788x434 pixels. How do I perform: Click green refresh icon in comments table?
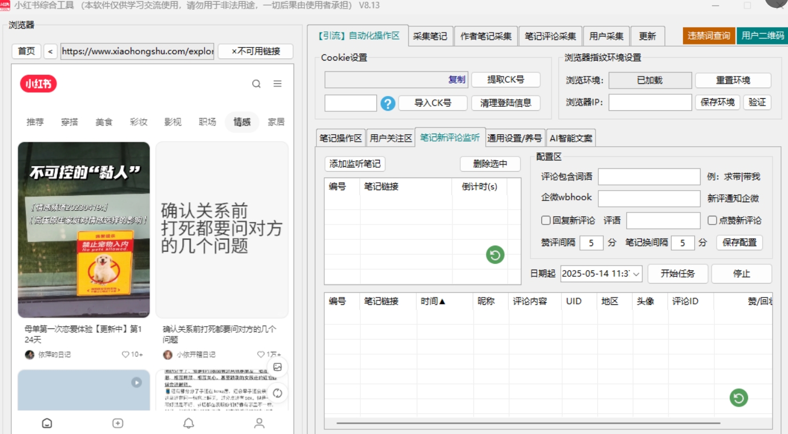click(738, 397)
